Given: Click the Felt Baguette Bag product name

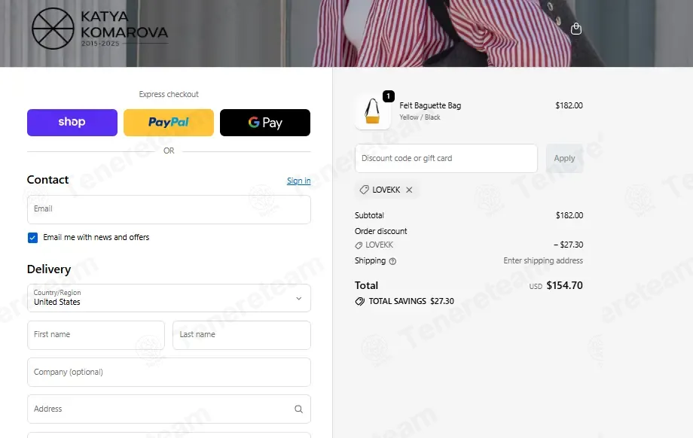Looking at the screenshot, I should (430, 105).
